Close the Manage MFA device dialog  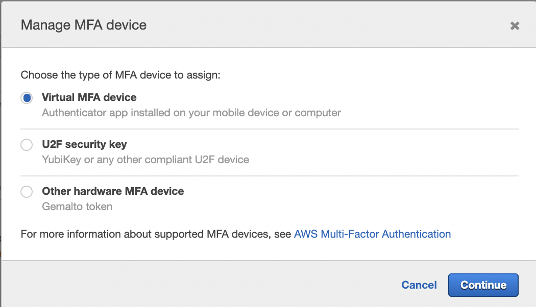pyautogui.click(x=515, y=25)
